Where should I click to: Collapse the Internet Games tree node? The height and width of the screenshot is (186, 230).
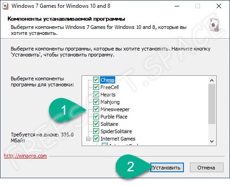pos(88,139)
